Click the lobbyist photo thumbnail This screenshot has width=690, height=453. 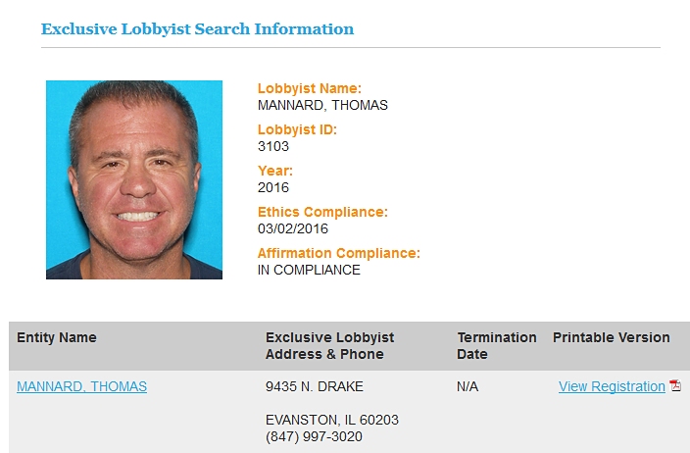pos(134,179)
